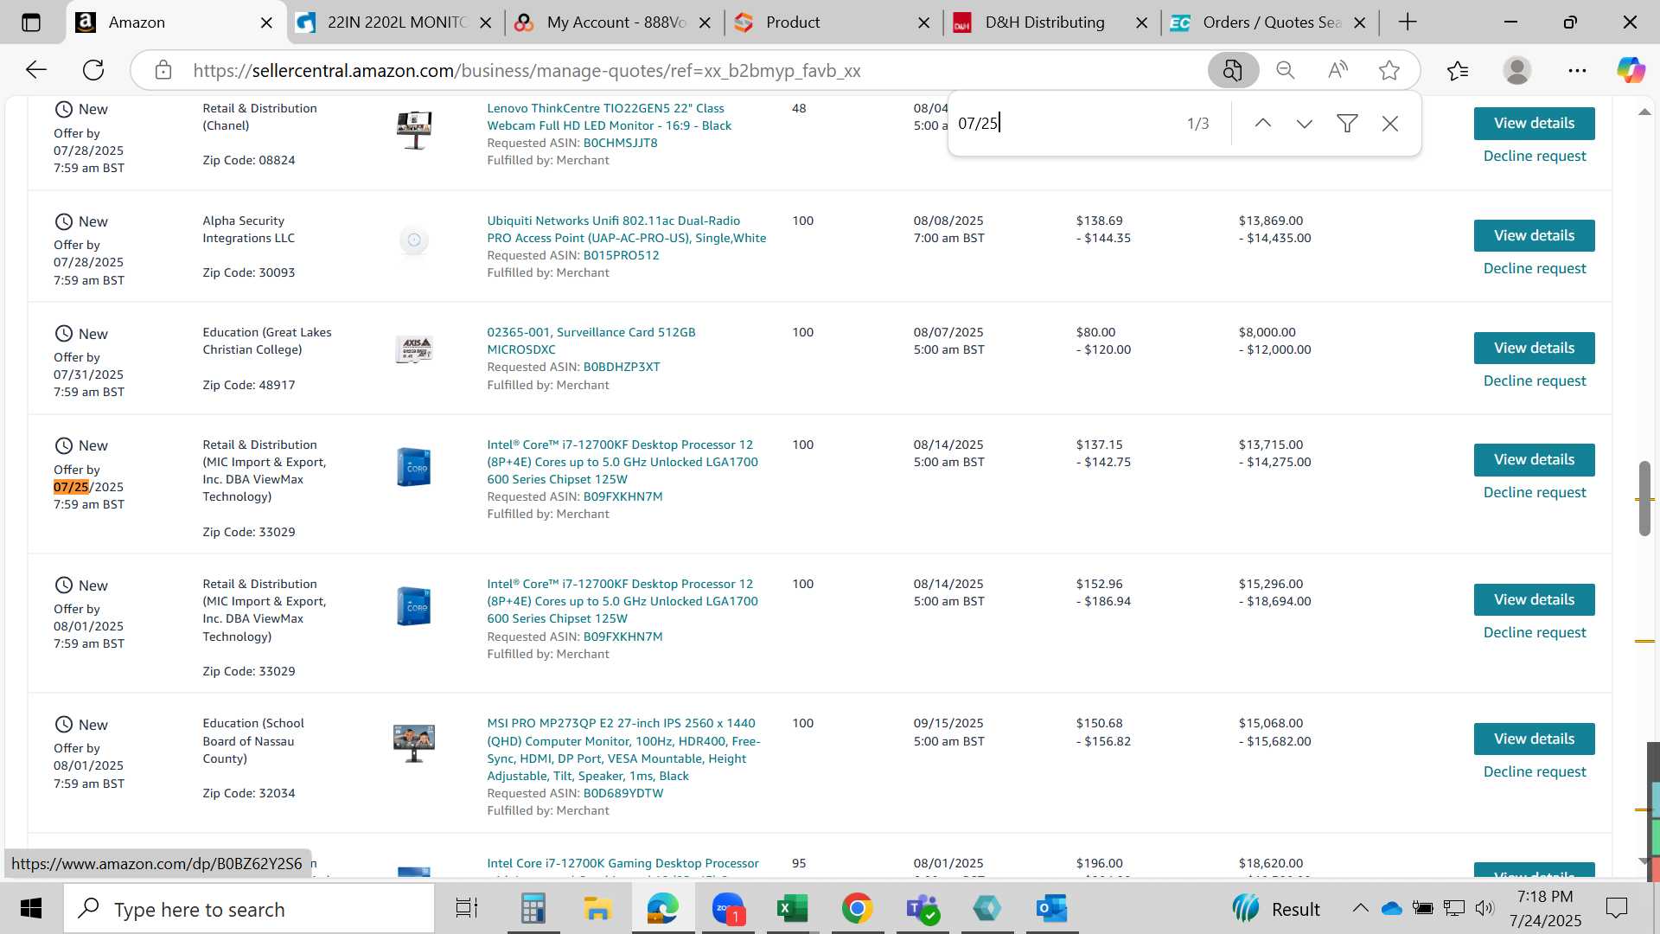Click the Lenovo monitor product thumbnail

coord(414,130)
